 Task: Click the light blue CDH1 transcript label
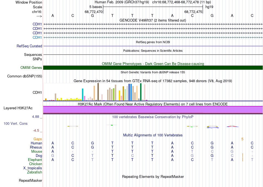coord(37,38)
